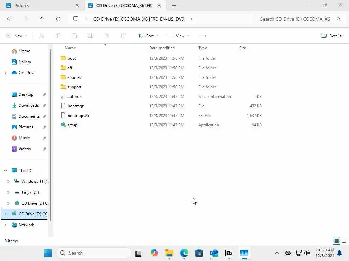Open Outlook from the taskbar
The width and height of the screenshot is (349, 261).
(214, 253)
